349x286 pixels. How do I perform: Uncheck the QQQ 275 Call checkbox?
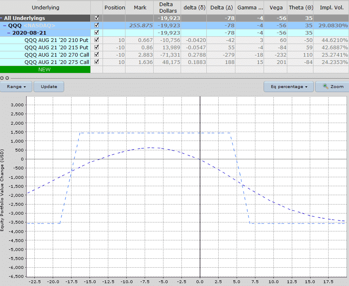tap(96, 62)
